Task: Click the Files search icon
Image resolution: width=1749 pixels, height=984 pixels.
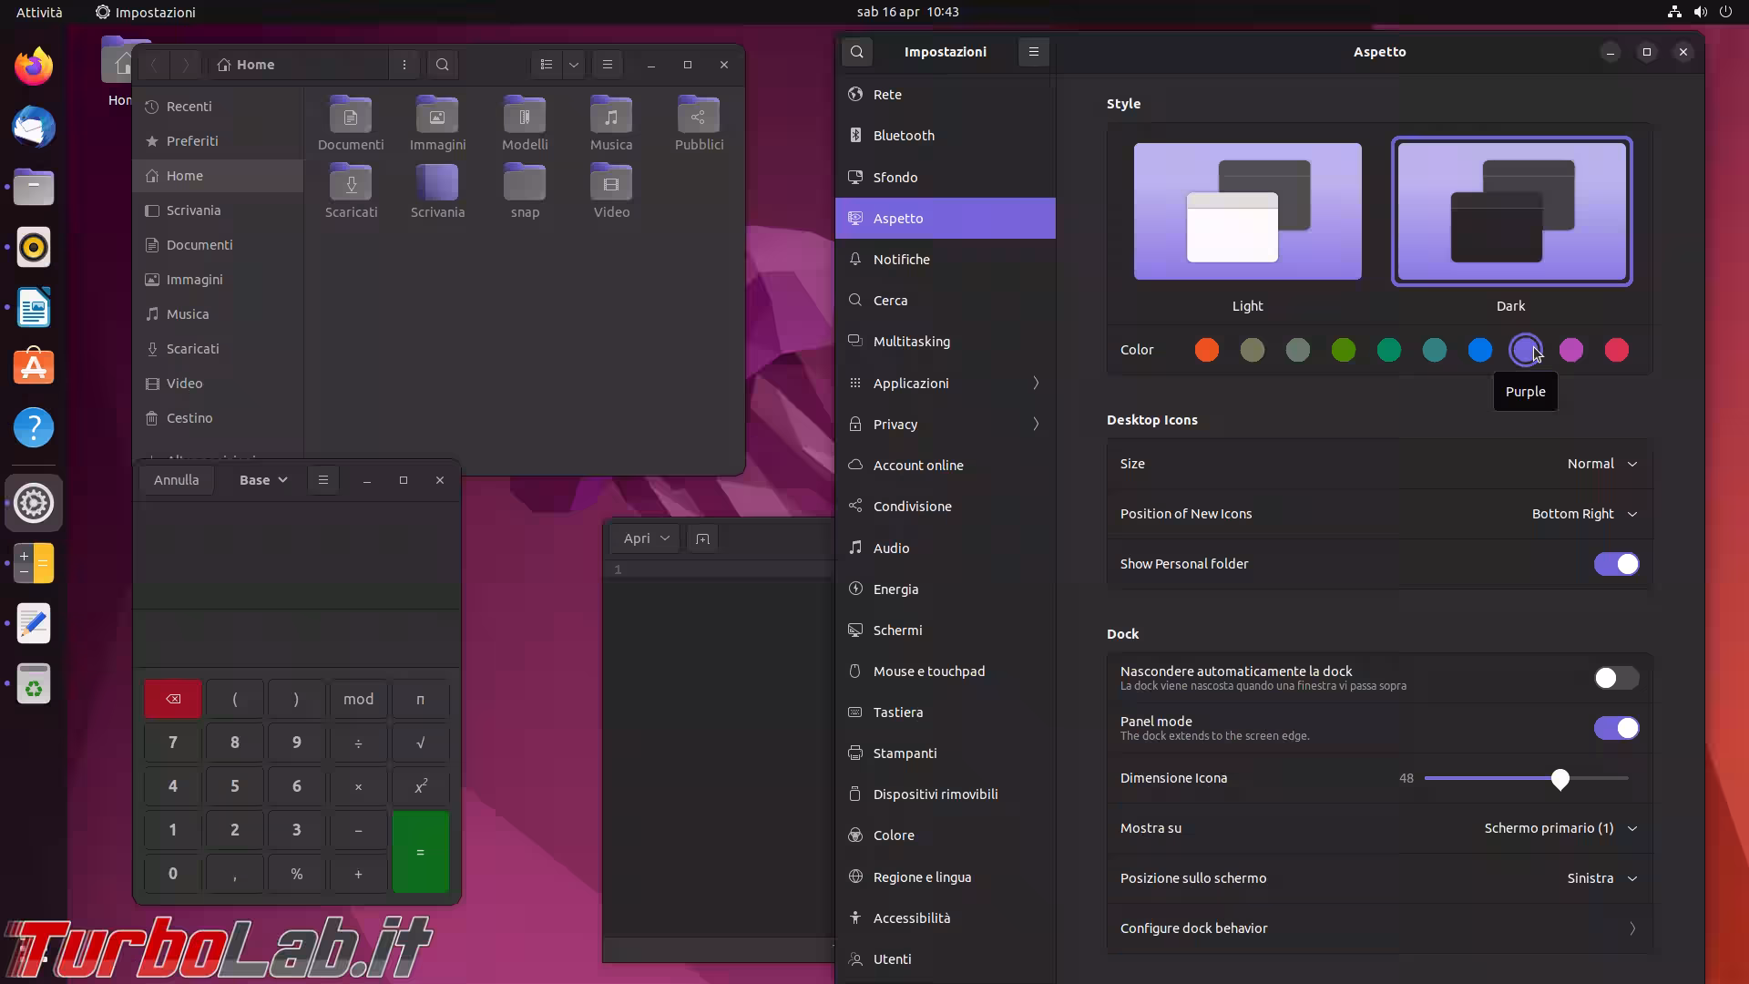Action: coord(443,65)
